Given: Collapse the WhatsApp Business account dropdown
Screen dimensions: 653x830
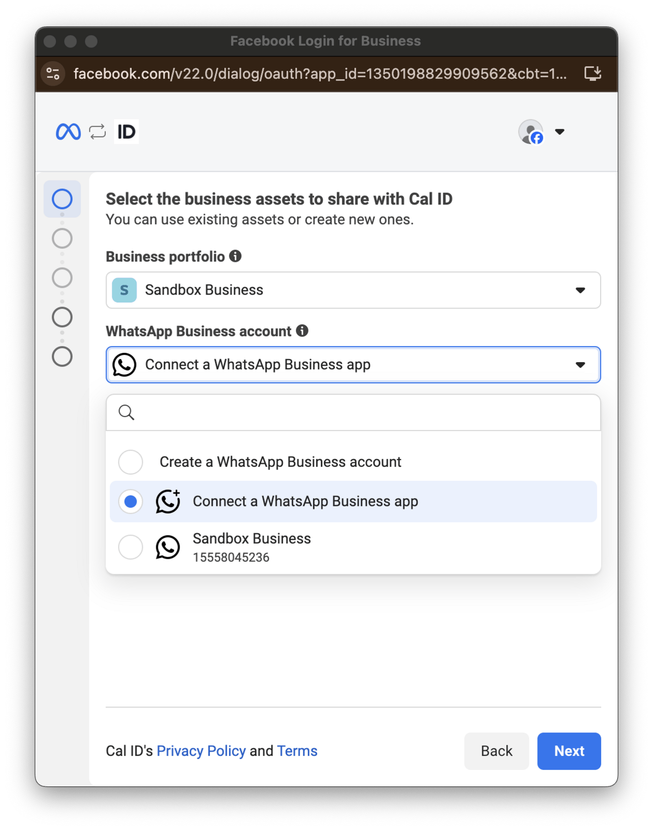Looking at the screenshot, I should (353, 365).
